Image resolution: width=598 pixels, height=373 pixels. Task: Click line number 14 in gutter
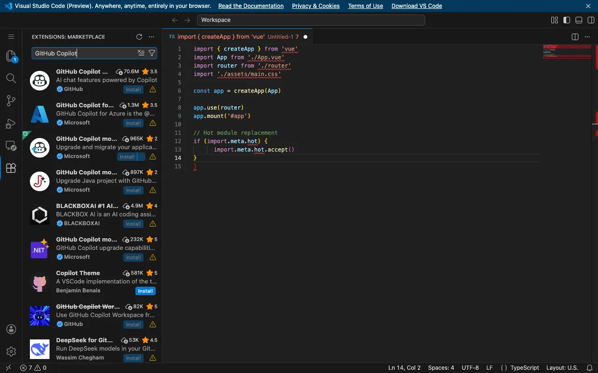(x=178, y=158)
